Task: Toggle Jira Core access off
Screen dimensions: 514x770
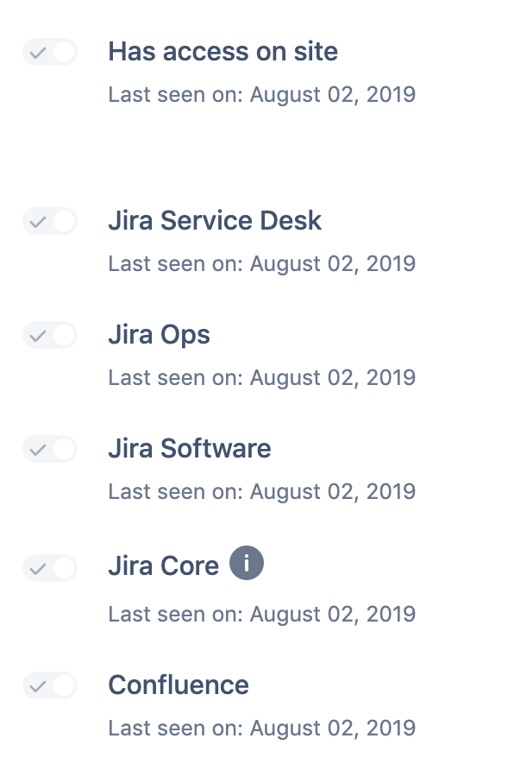Action: (49, 568)
